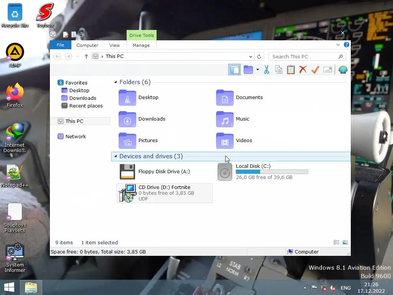The image size is (393, 295).
Task: Collapse the Folders (6) group
Action: (116, 82)
